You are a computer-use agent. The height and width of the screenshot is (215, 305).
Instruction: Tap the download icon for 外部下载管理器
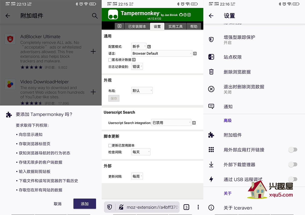coord(211,165)
